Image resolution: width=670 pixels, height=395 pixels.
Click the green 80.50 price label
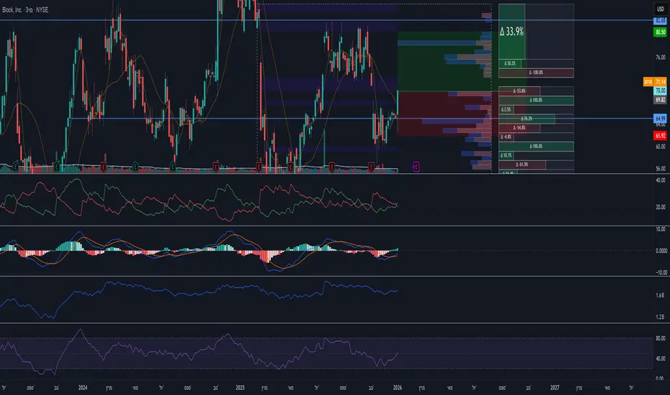660,32
